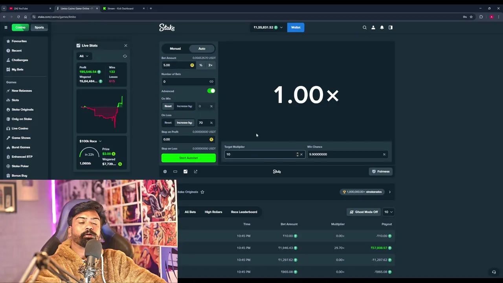The height and width of the screenshot is (283, 503).
Task: Click the Bet Amount input field
Action: [178, 65]
